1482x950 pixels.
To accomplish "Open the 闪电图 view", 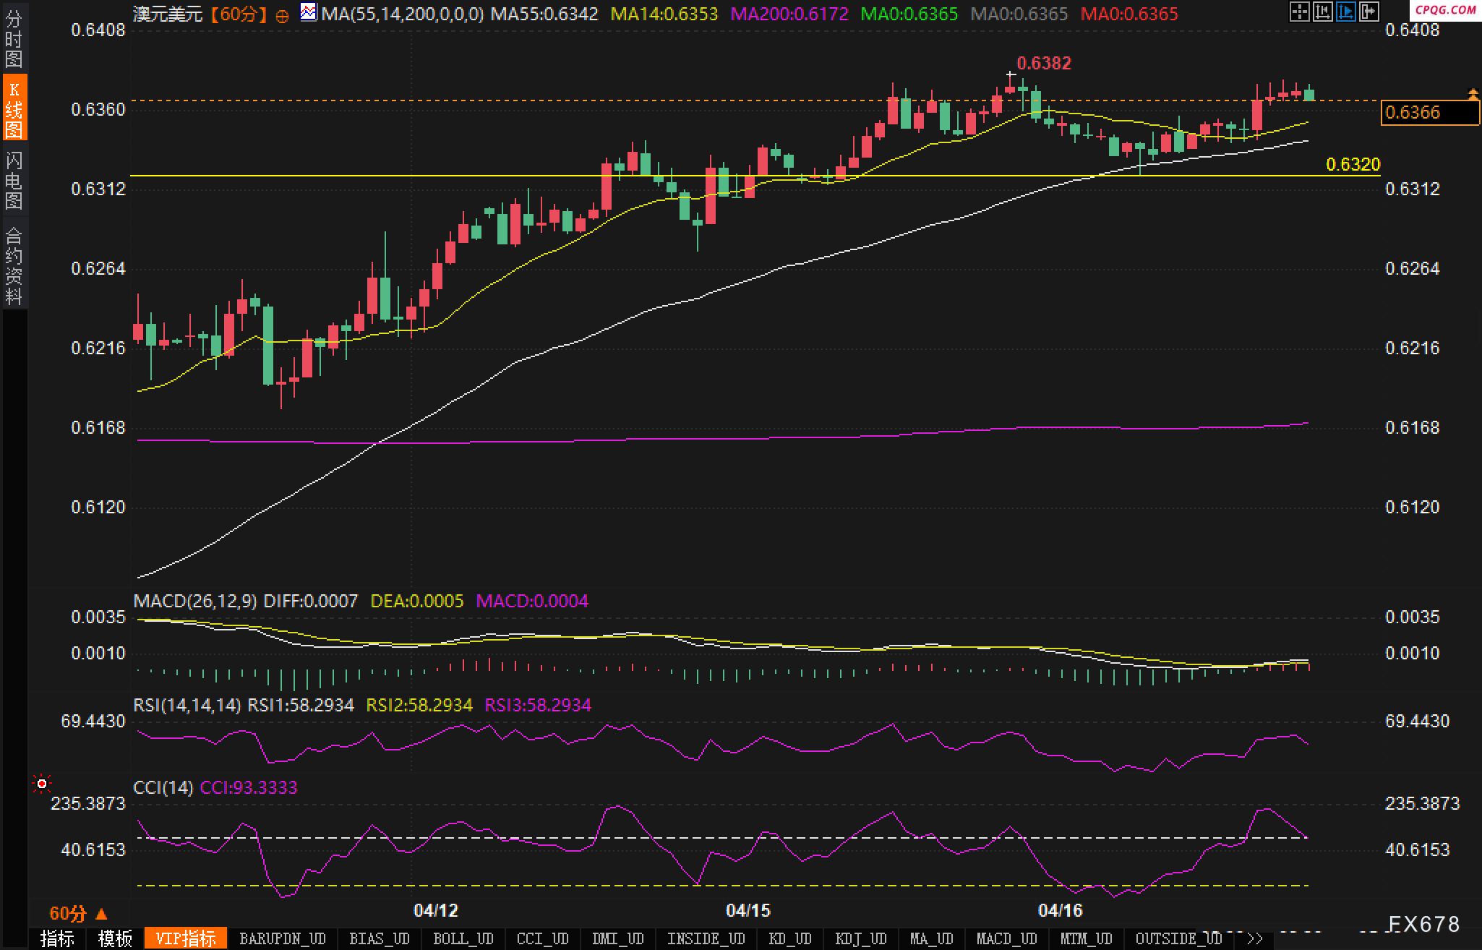I will click(14, 181).
